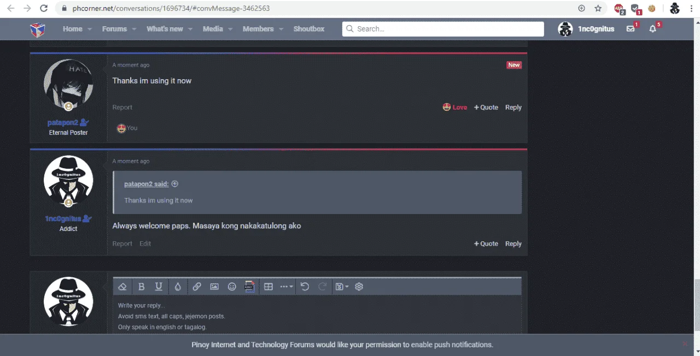
Task: Expand the What's new dropdown arrow
Action: coord(190,29)
